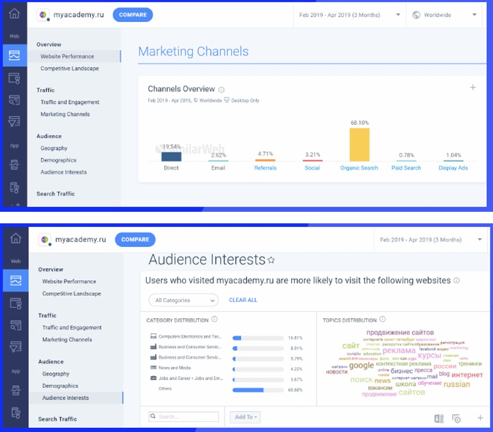Open the date range dropdown in the top header

click(x=350, y=15)
